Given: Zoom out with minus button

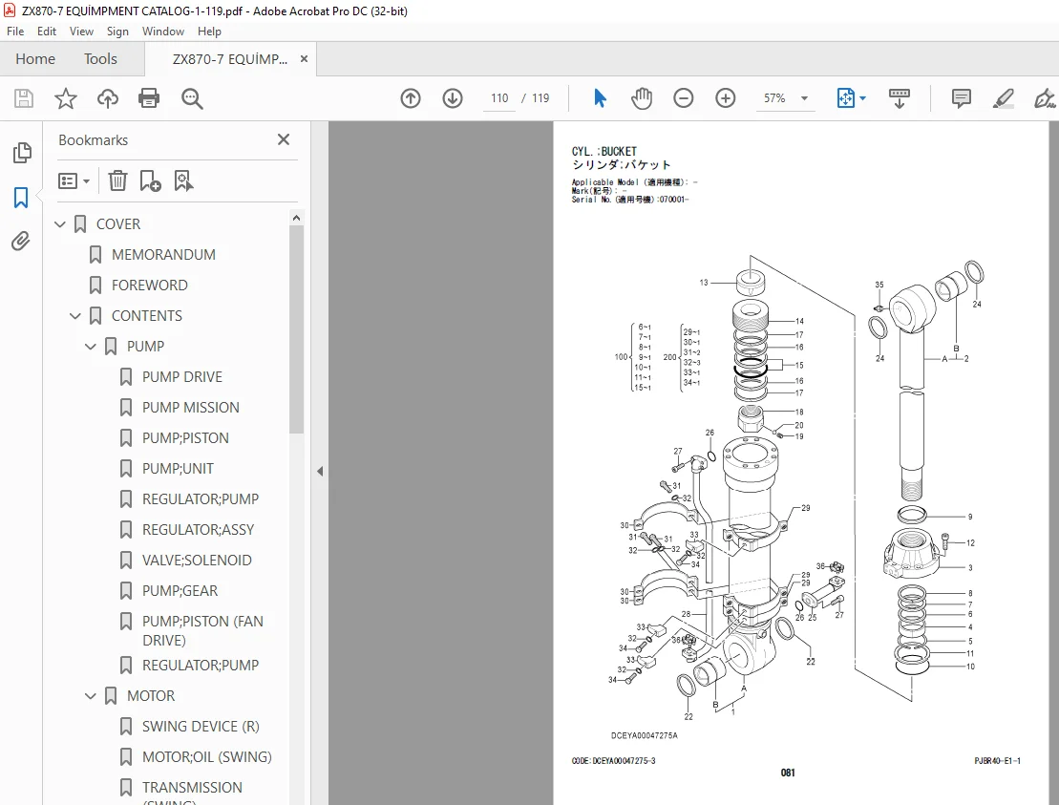Looking at the screenshot, I should pos(684,98).
